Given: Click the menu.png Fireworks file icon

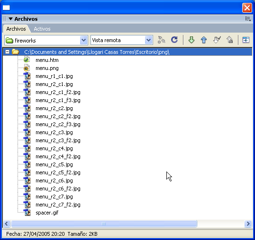Looking at the screenshot, I should pos(27,68).
